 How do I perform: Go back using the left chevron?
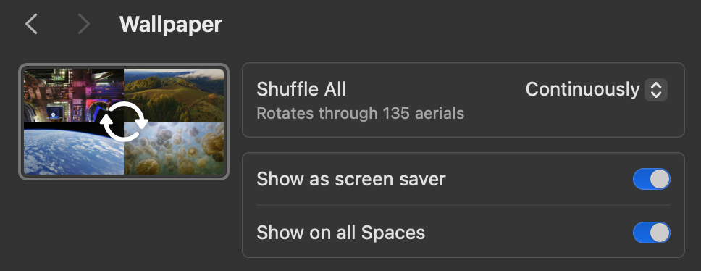(31, 24)
